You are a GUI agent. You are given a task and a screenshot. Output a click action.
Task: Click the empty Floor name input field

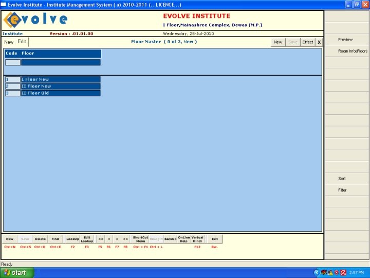[x=61, y=62]
